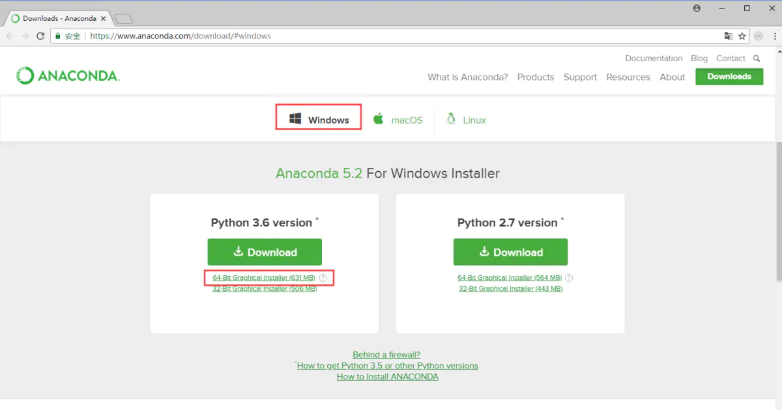Select the Windows platform tab
This screenshot has height=410, width=782.
point(319,120)
